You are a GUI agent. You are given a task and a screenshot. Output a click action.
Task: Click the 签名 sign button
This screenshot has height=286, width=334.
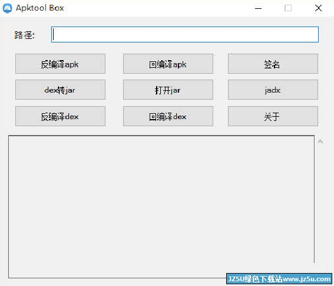point(273,64)
